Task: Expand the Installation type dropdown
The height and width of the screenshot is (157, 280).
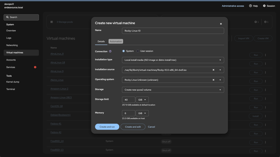Action: coord(173,60)
